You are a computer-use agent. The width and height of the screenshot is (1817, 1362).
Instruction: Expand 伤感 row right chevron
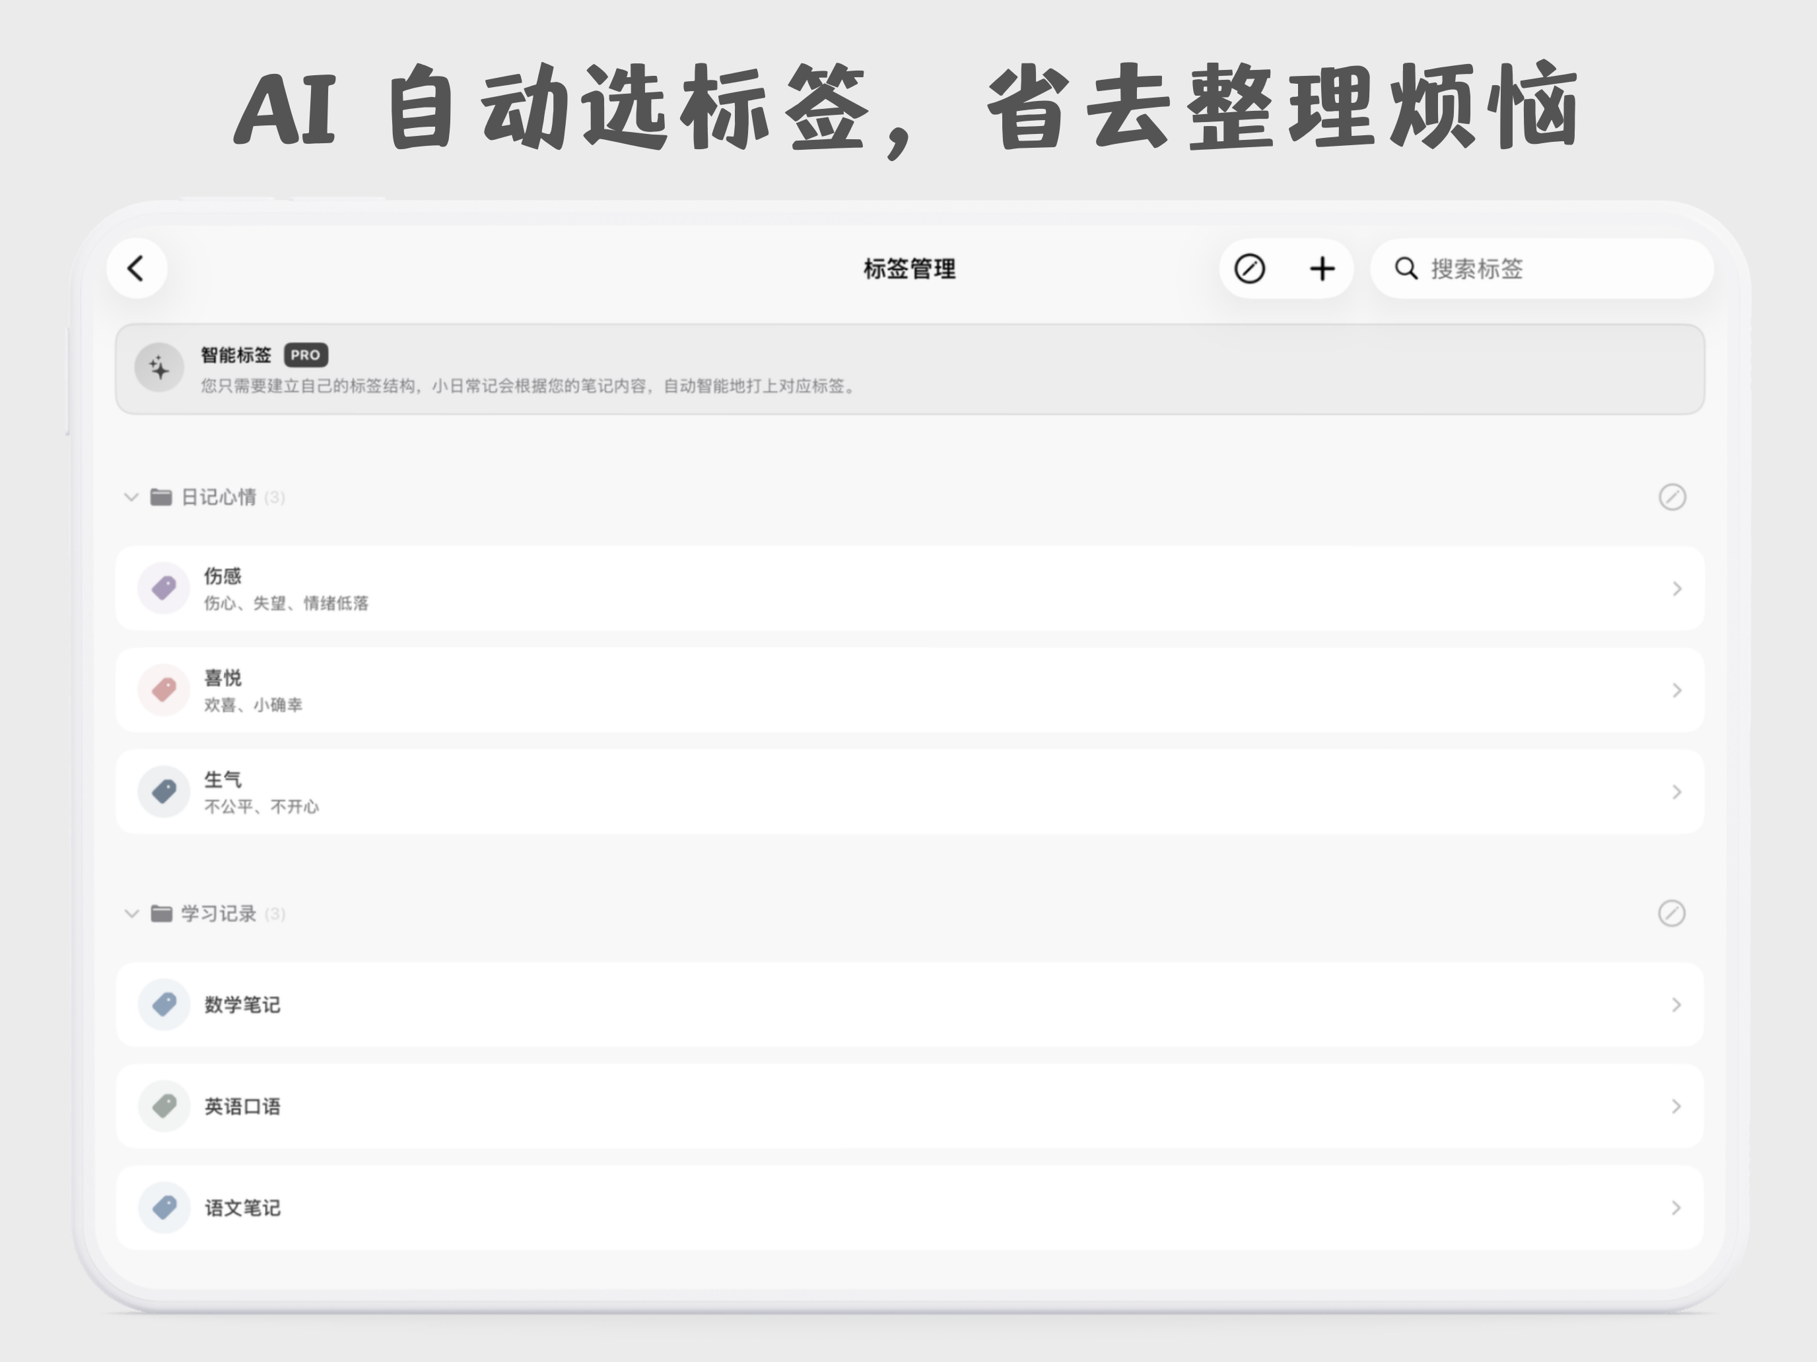pyautogui.click(x=1676, y=589)
